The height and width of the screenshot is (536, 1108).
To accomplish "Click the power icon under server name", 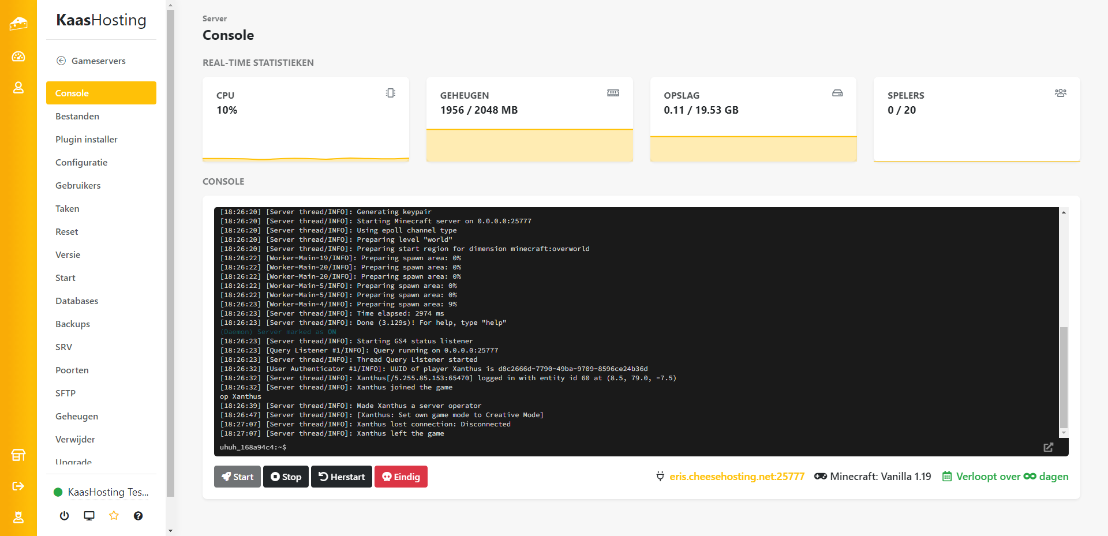I will coord(64,516).
